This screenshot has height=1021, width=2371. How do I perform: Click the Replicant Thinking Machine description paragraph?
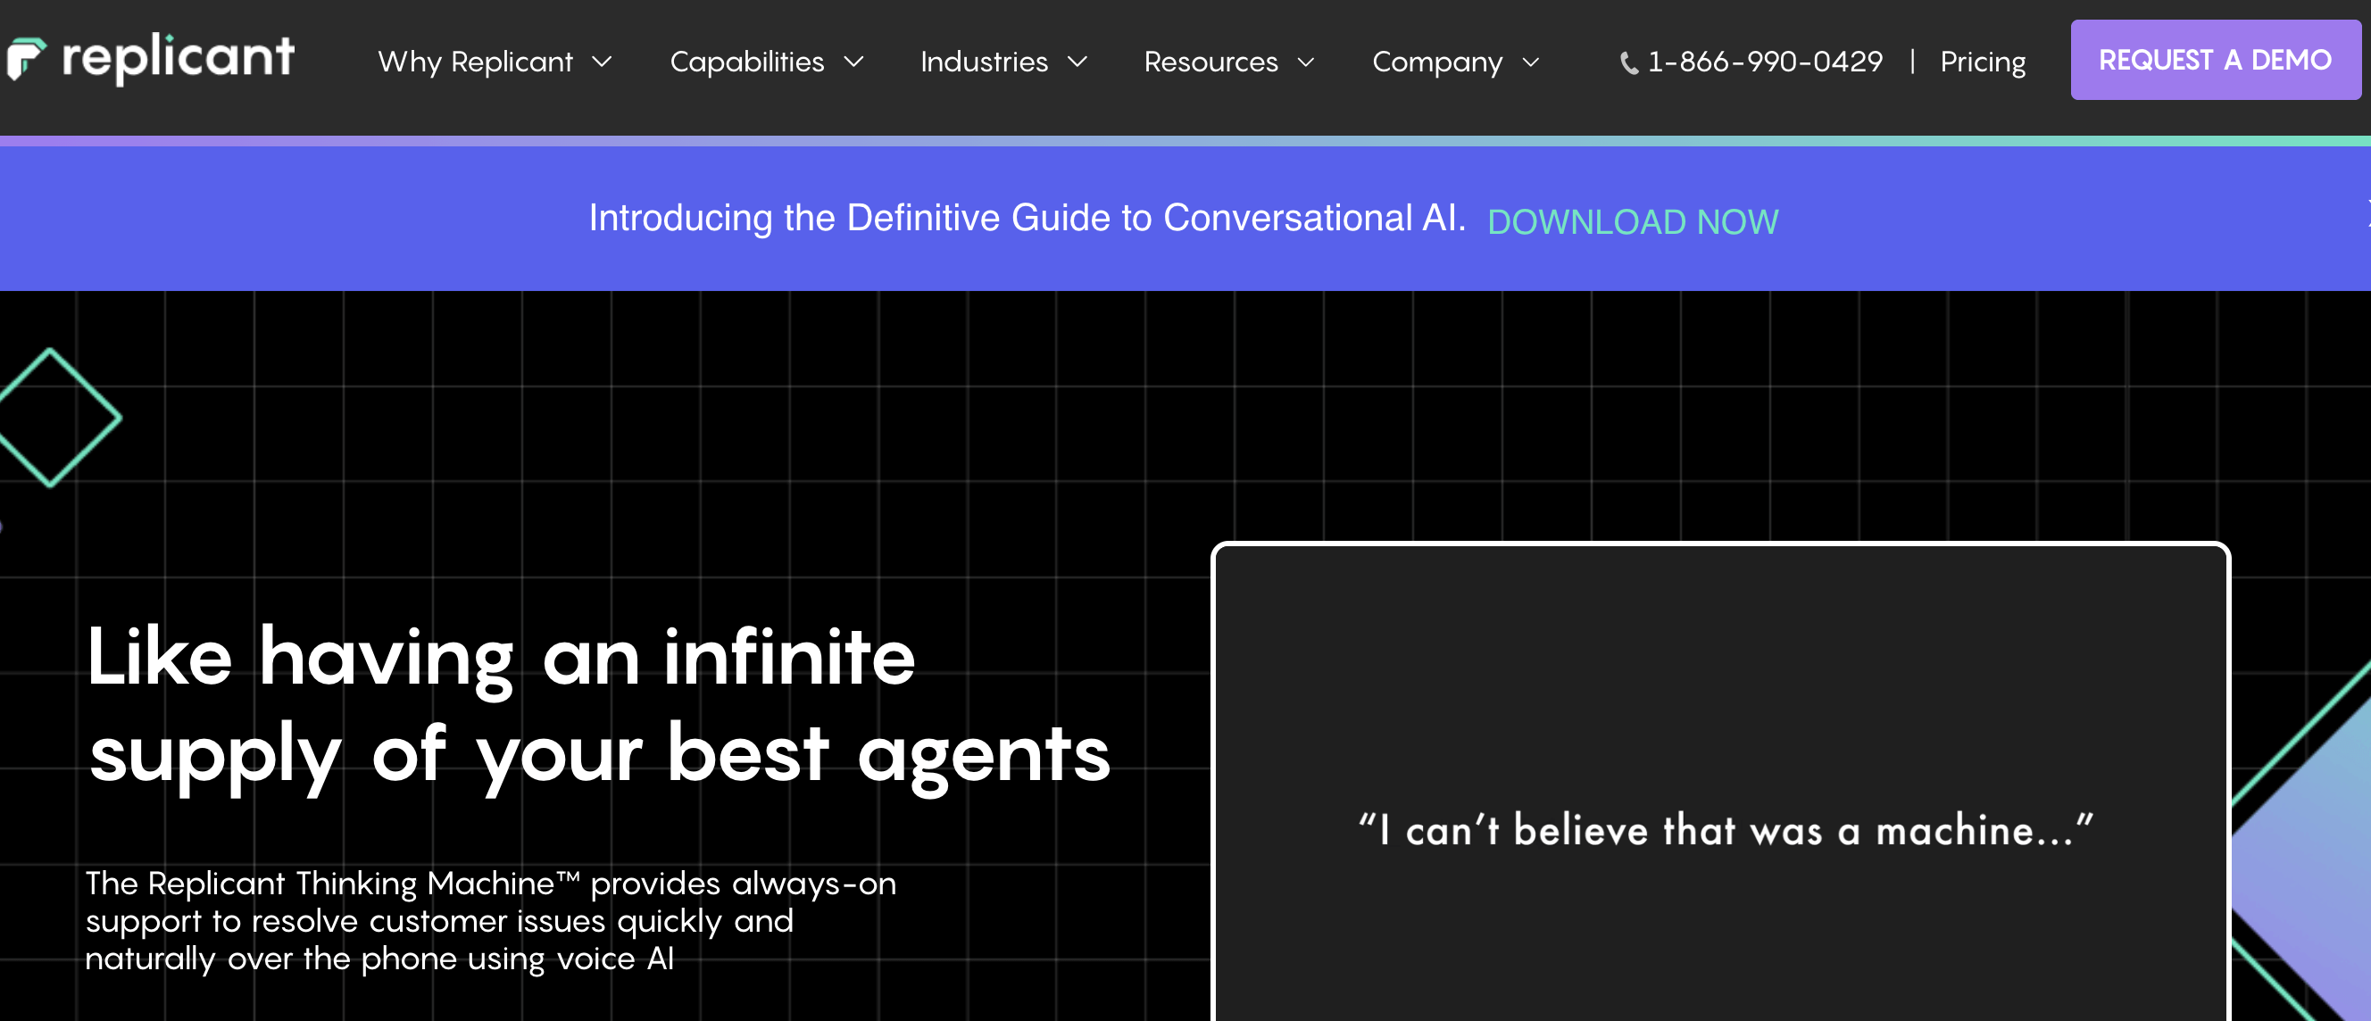(x=491, y=921)
